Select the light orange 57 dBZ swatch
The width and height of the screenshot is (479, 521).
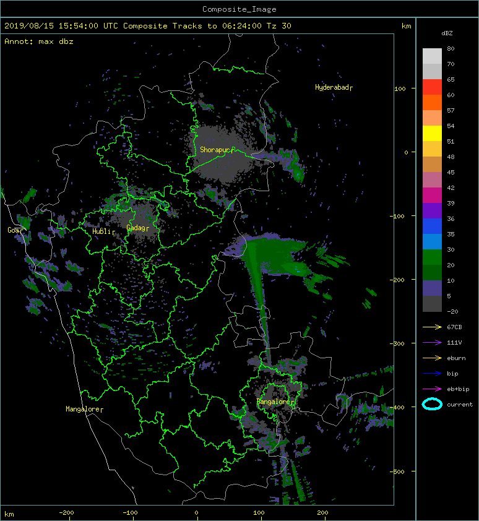[x=432, y=118]
